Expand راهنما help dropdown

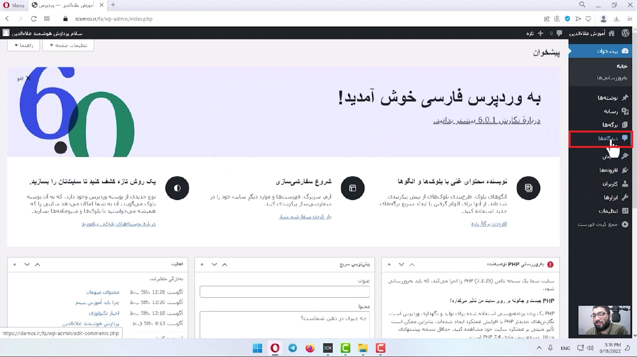point(24,45)
